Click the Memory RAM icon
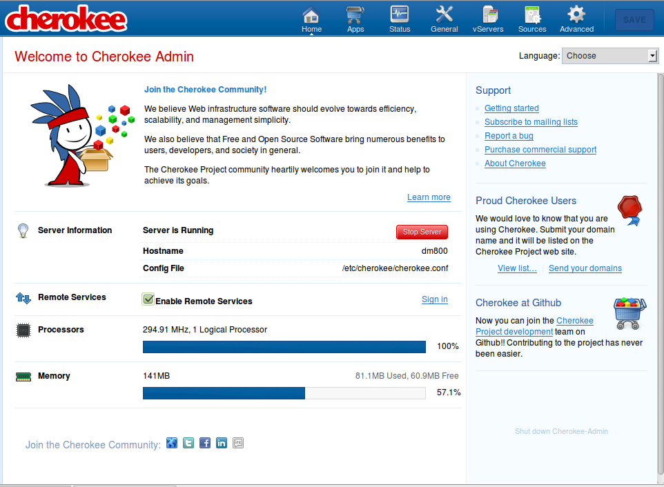This screenshot has width=664, height=487. click(x=23, y=377)
